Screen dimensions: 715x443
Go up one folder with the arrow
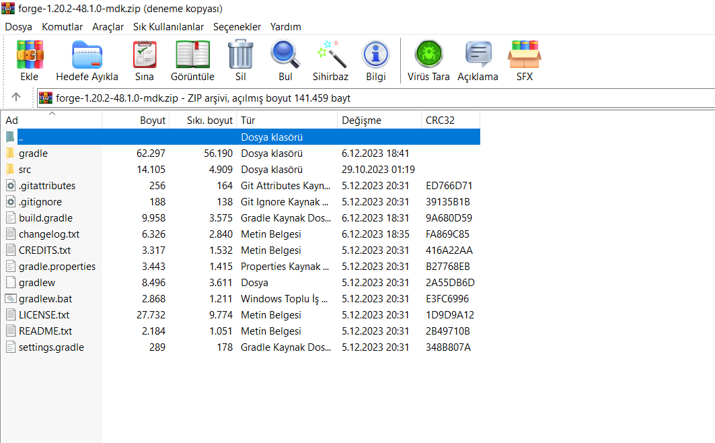[16, 97]
